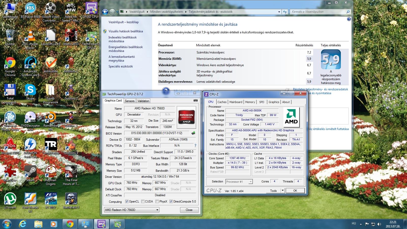This screenshot has width=407, height=229.
Task: Open Alcohol 120% desktop icon
Action: (x=10, y=147)
